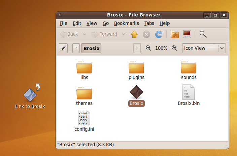237x156 pixels.
Task: Select the Brosix.bin binary file
Action: coord(189,95)
